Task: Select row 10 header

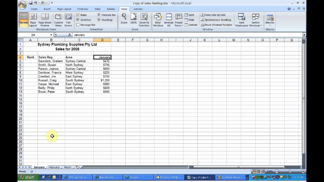Action: pos(20,80)
